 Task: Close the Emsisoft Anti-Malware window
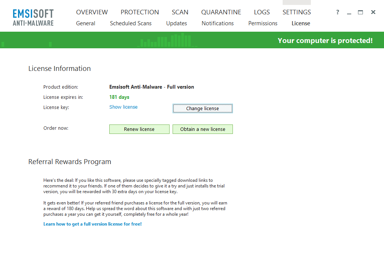point(373,12)
